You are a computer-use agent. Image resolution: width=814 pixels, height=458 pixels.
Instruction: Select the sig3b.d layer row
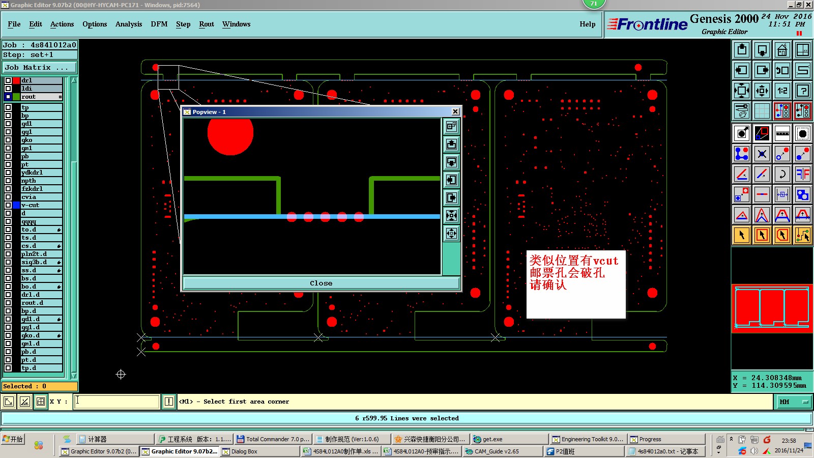pos(41,262)
